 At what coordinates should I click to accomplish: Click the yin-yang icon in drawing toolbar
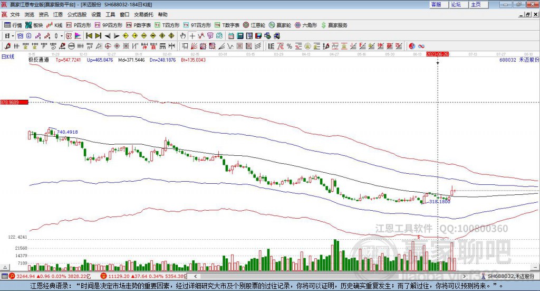(412, 46)
